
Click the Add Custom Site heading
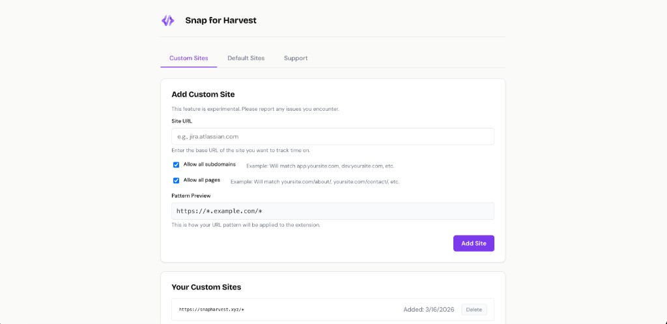point(203,94)
